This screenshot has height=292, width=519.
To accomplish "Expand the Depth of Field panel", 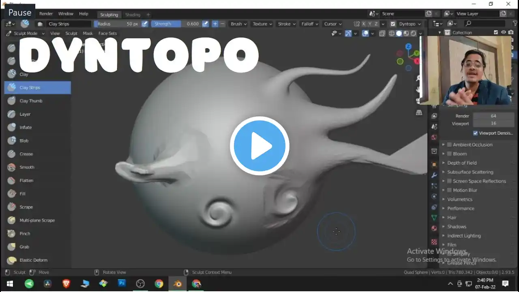I will (461, 163).
